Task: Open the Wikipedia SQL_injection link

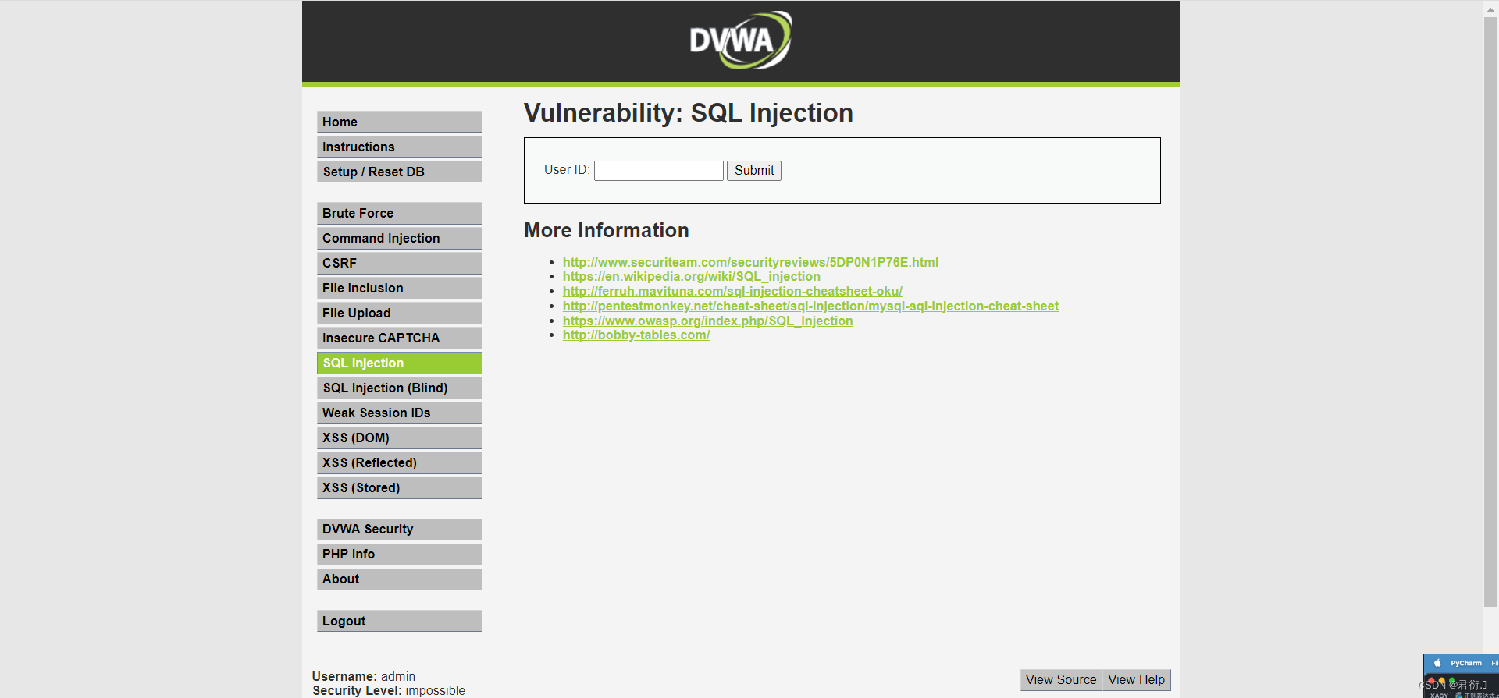Action: pyautogui.click(x=692, y=276)
